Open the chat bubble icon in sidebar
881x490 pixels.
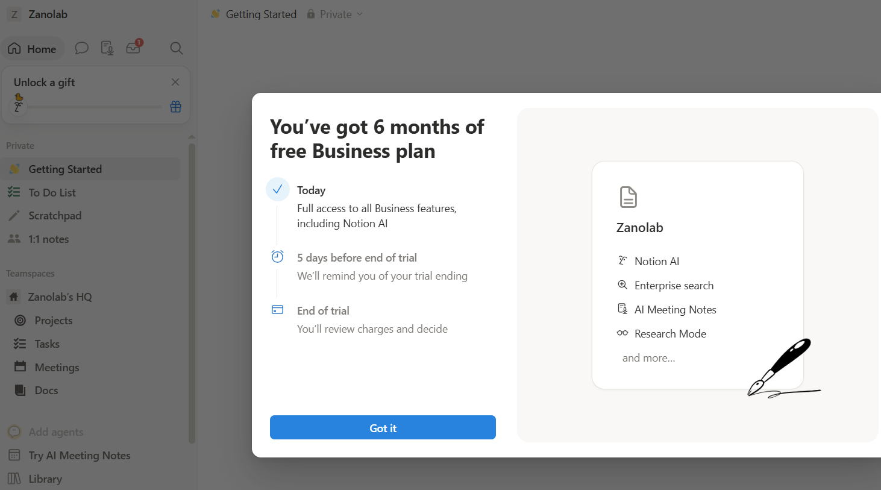[81, 48]
